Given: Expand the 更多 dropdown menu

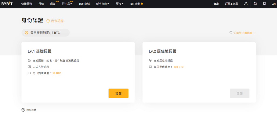Looking at the screenshot, I should (120, 4).
